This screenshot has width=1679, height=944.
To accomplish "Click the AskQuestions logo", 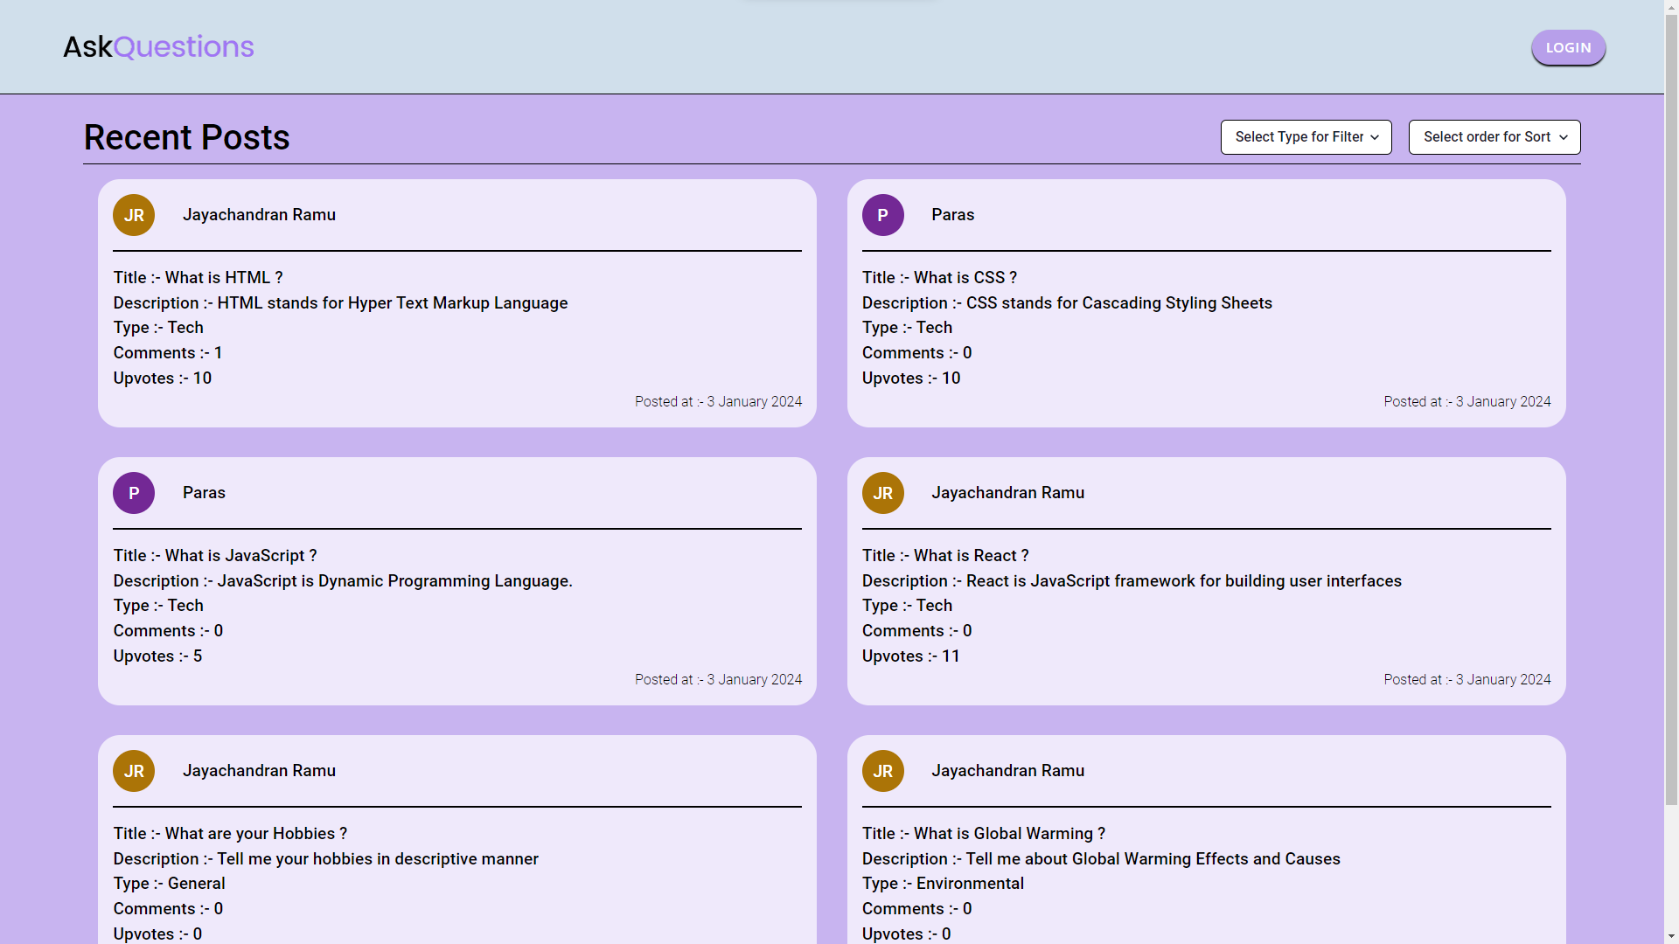I will pyautogui.click(x=158, y=46).
